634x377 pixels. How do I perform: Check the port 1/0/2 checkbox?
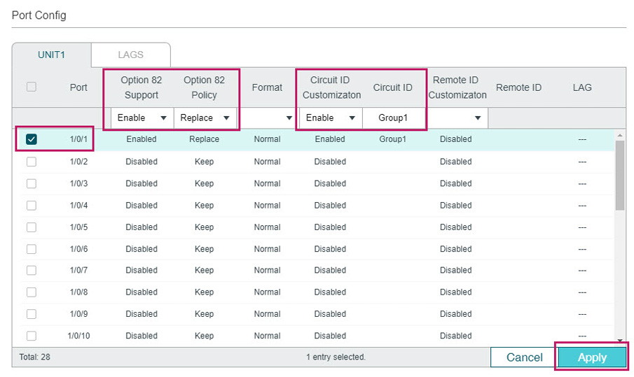tap(32, 162)
